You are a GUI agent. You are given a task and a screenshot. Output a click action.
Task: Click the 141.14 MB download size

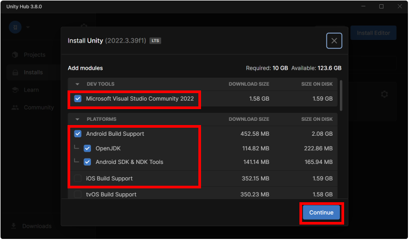(x=256, y=162)
